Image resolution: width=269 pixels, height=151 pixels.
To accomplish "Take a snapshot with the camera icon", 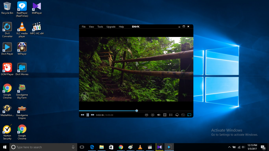I will tap(183, 115).
